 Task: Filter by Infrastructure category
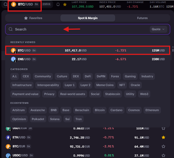tap(22, 85)
